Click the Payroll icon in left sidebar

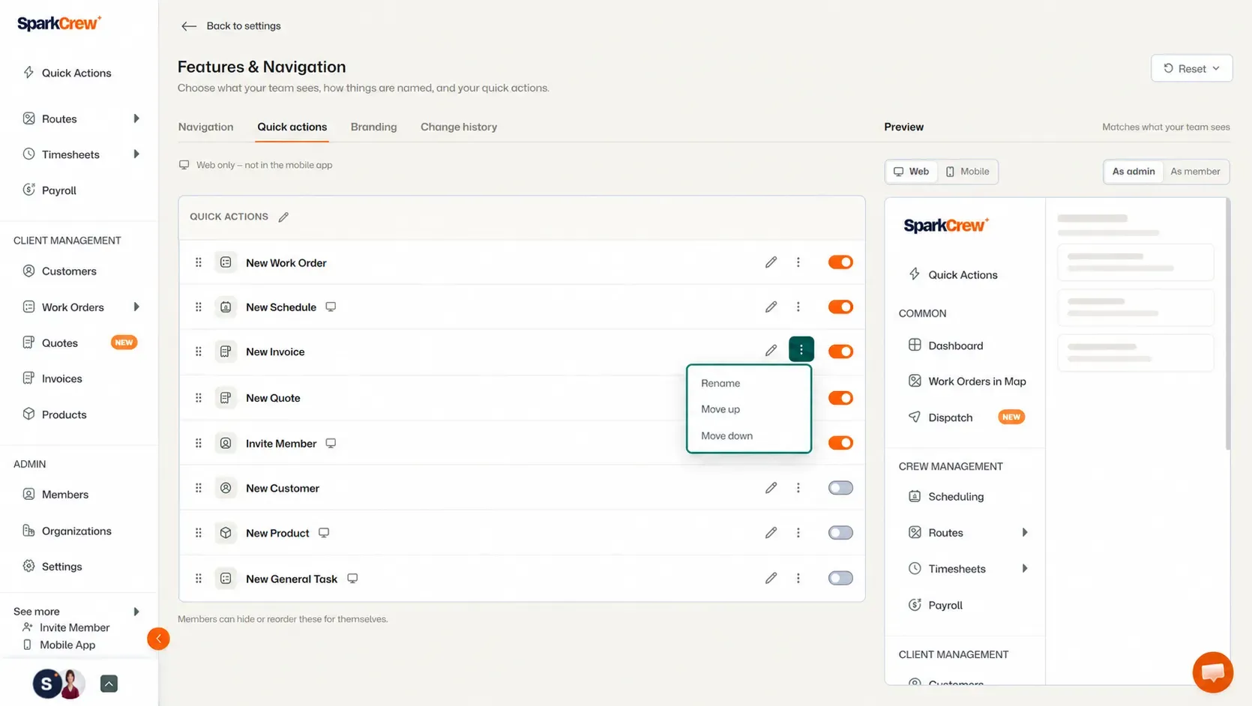(x=28, y=190)
